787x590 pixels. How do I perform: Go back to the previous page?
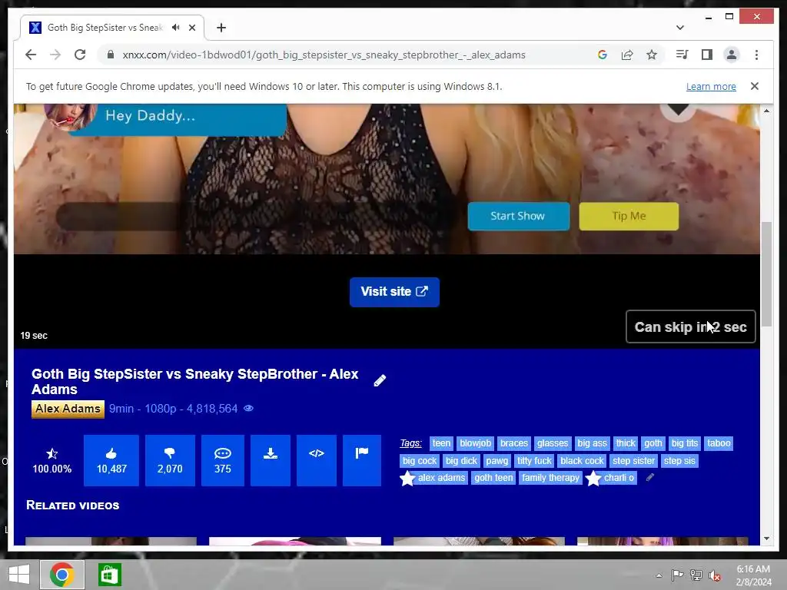click(31, 55)
